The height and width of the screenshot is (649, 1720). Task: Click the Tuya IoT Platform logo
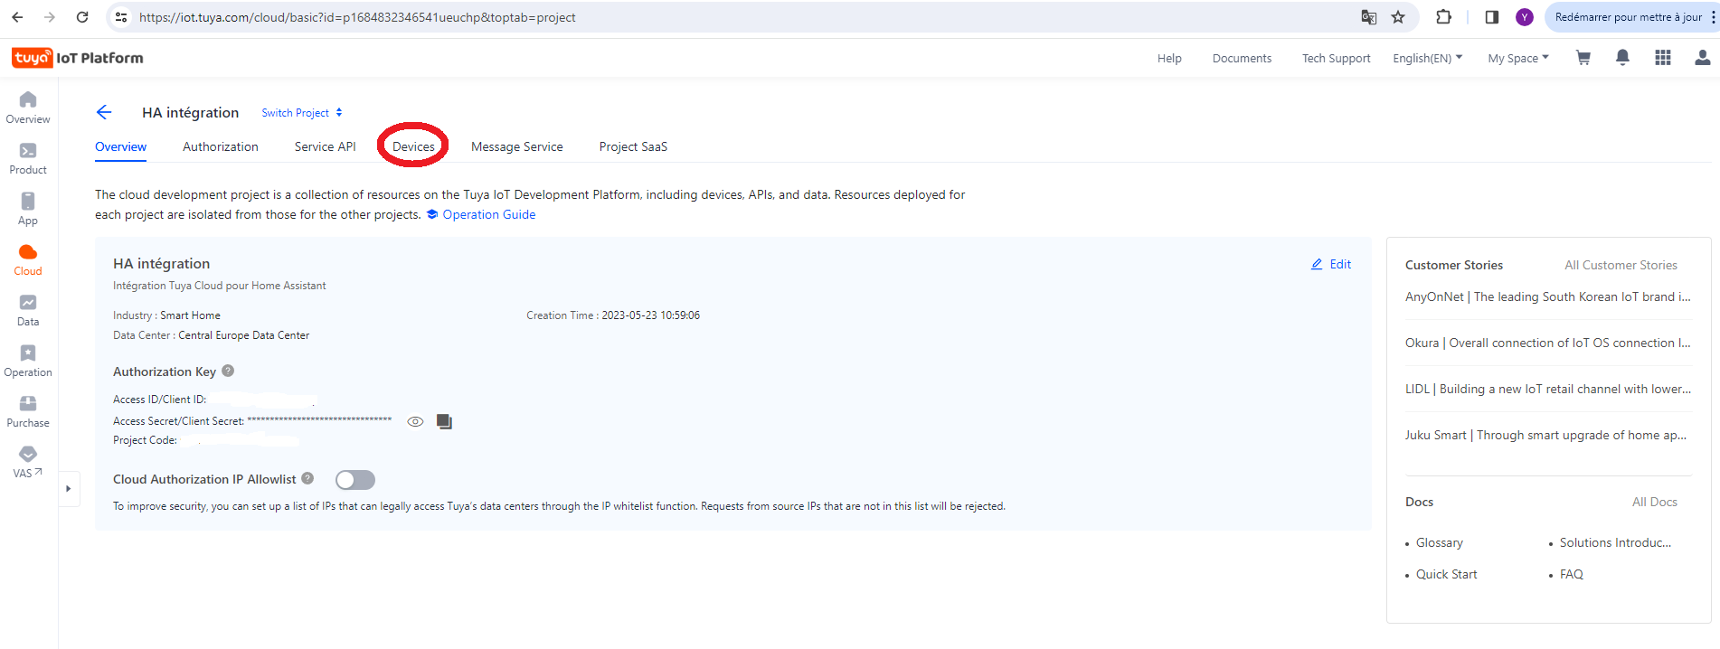[x=78, y=58]
